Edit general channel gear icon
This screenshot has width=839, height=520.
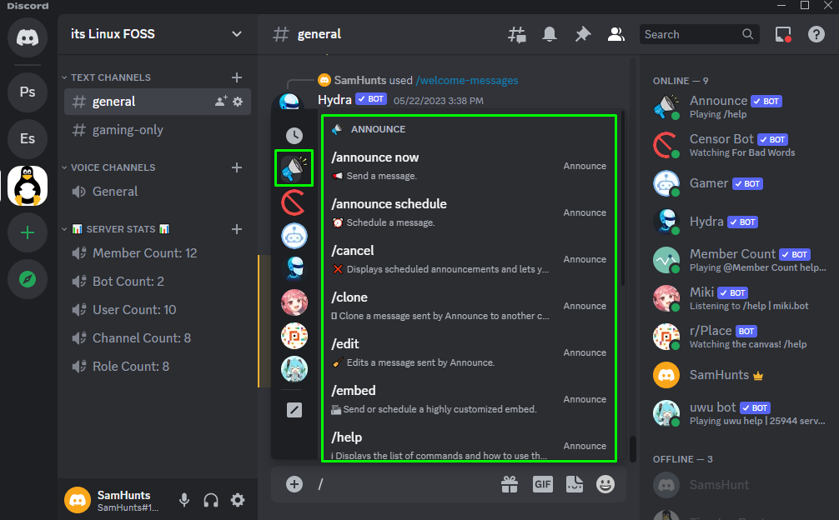(238, 101)
